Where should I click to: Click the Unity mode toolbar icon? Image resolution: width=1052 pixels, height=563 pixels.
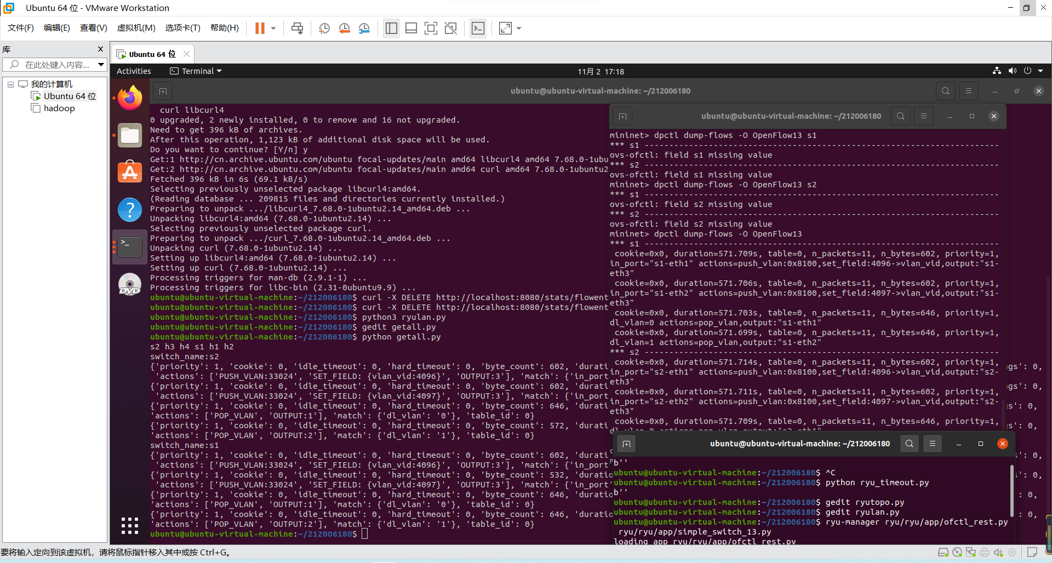pos(450,28)
